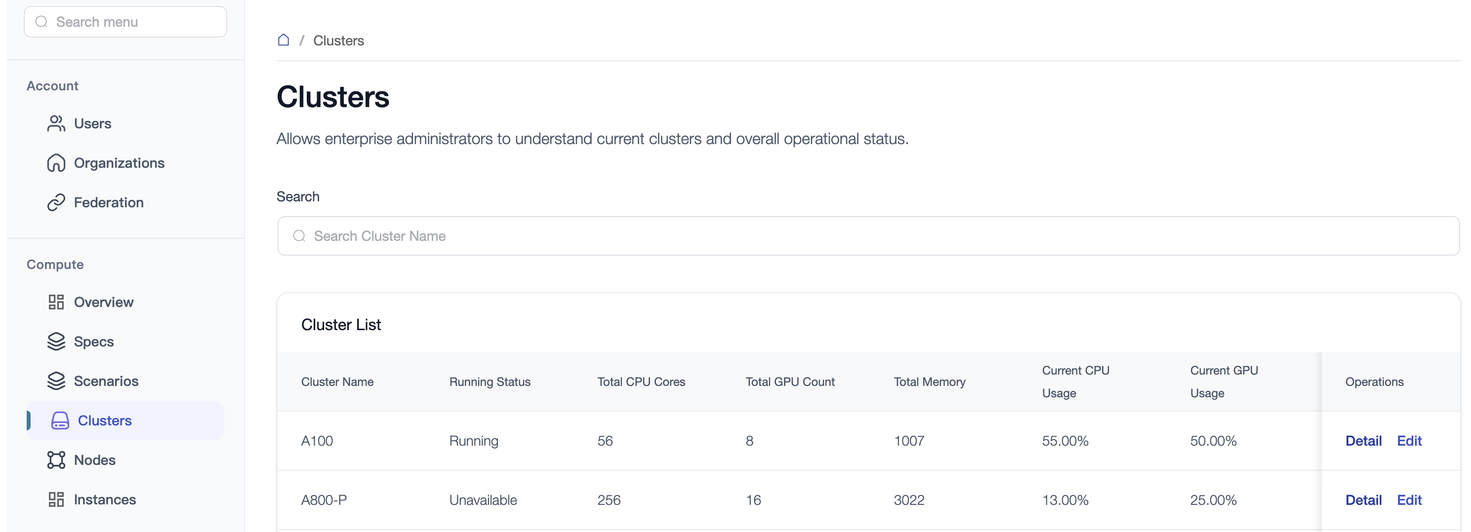Click the Overview grid icon
This screenshot has width=1471, height=532.
(56, 302)
